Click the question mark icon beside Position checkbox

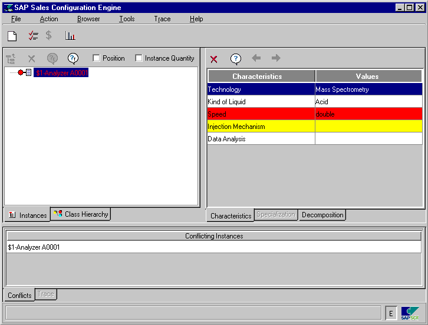pyautogui.click(x=73, y=58)
